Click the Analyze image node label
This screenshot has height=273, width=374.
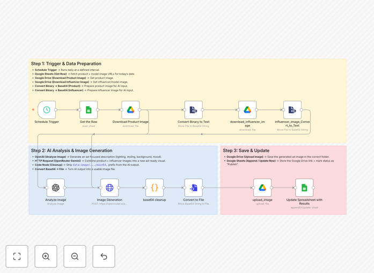click(x=56, y=200)
